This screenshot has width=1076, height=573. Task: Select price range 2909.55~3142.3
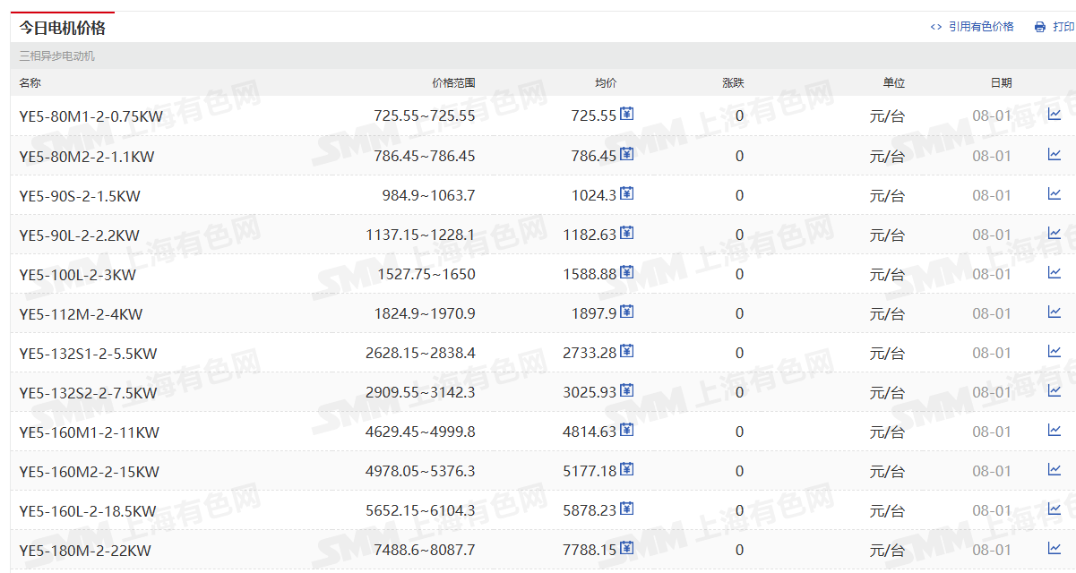pyautogui.click(x=421, y=393)
